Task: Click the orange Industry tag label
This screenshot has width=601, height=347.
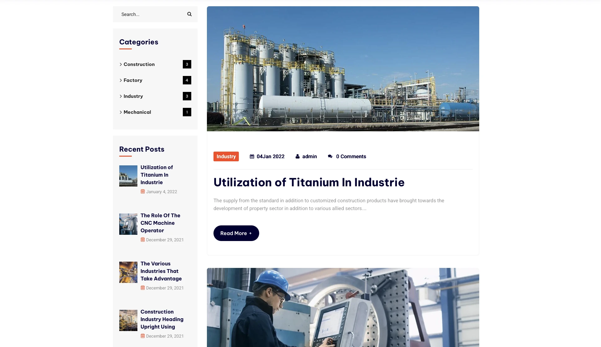Action: 226,156
